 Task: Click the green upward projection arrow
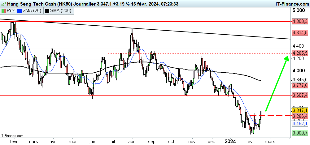(x=277, y=84)
